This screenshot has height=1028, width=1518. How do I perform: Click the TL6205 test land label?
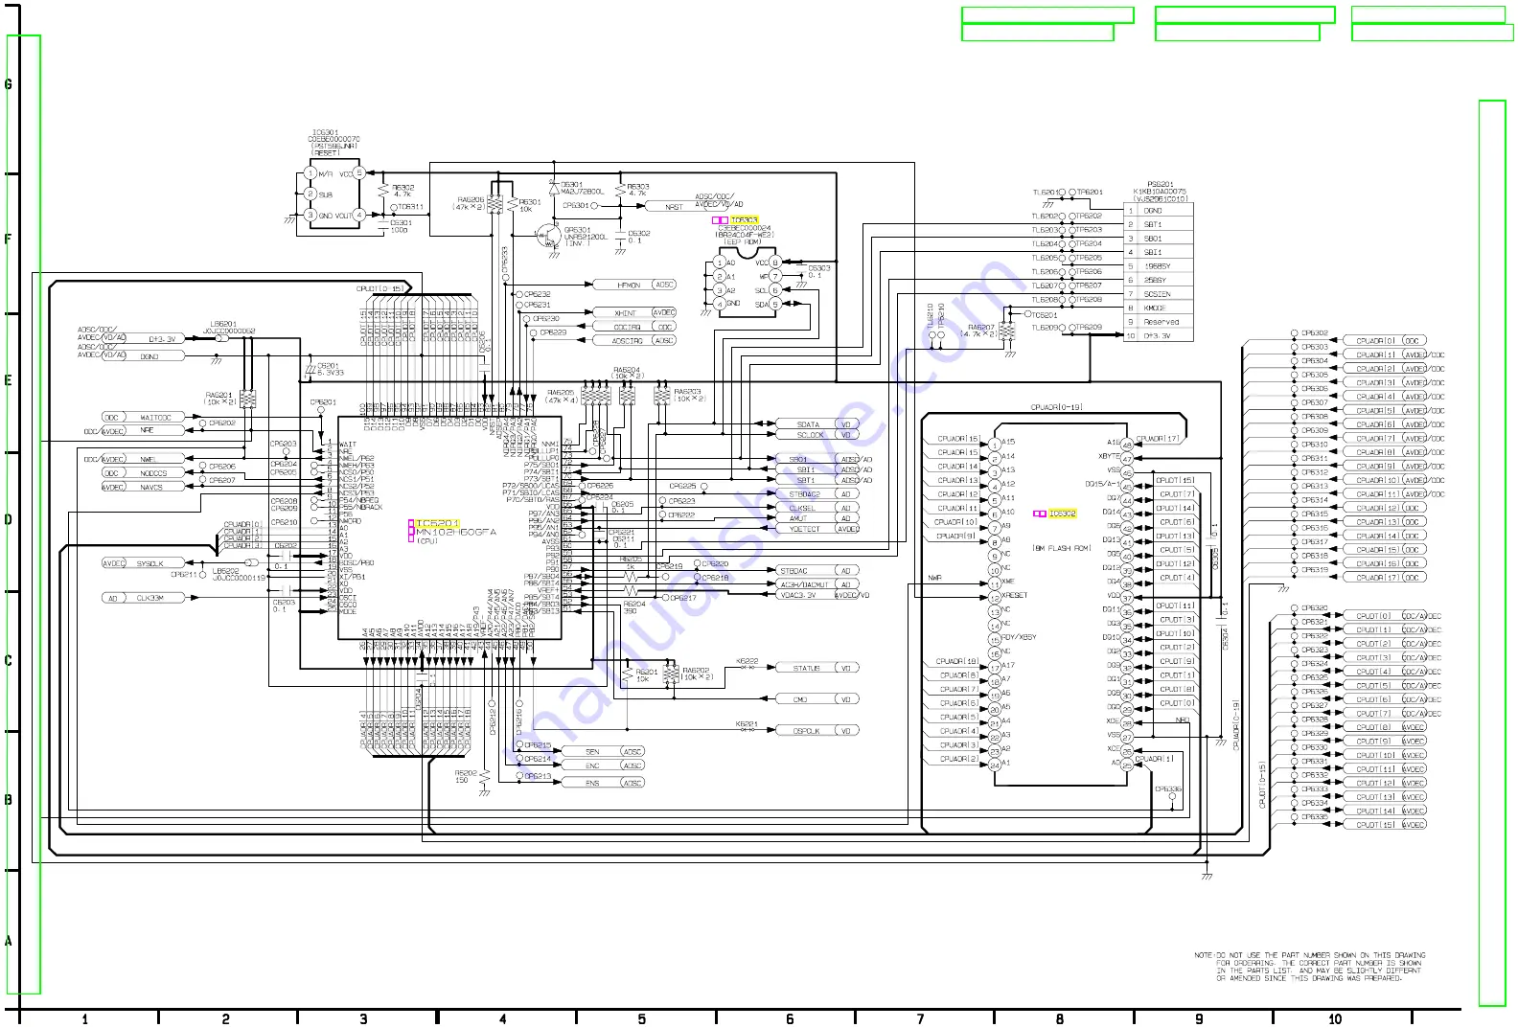(1045, 258)
